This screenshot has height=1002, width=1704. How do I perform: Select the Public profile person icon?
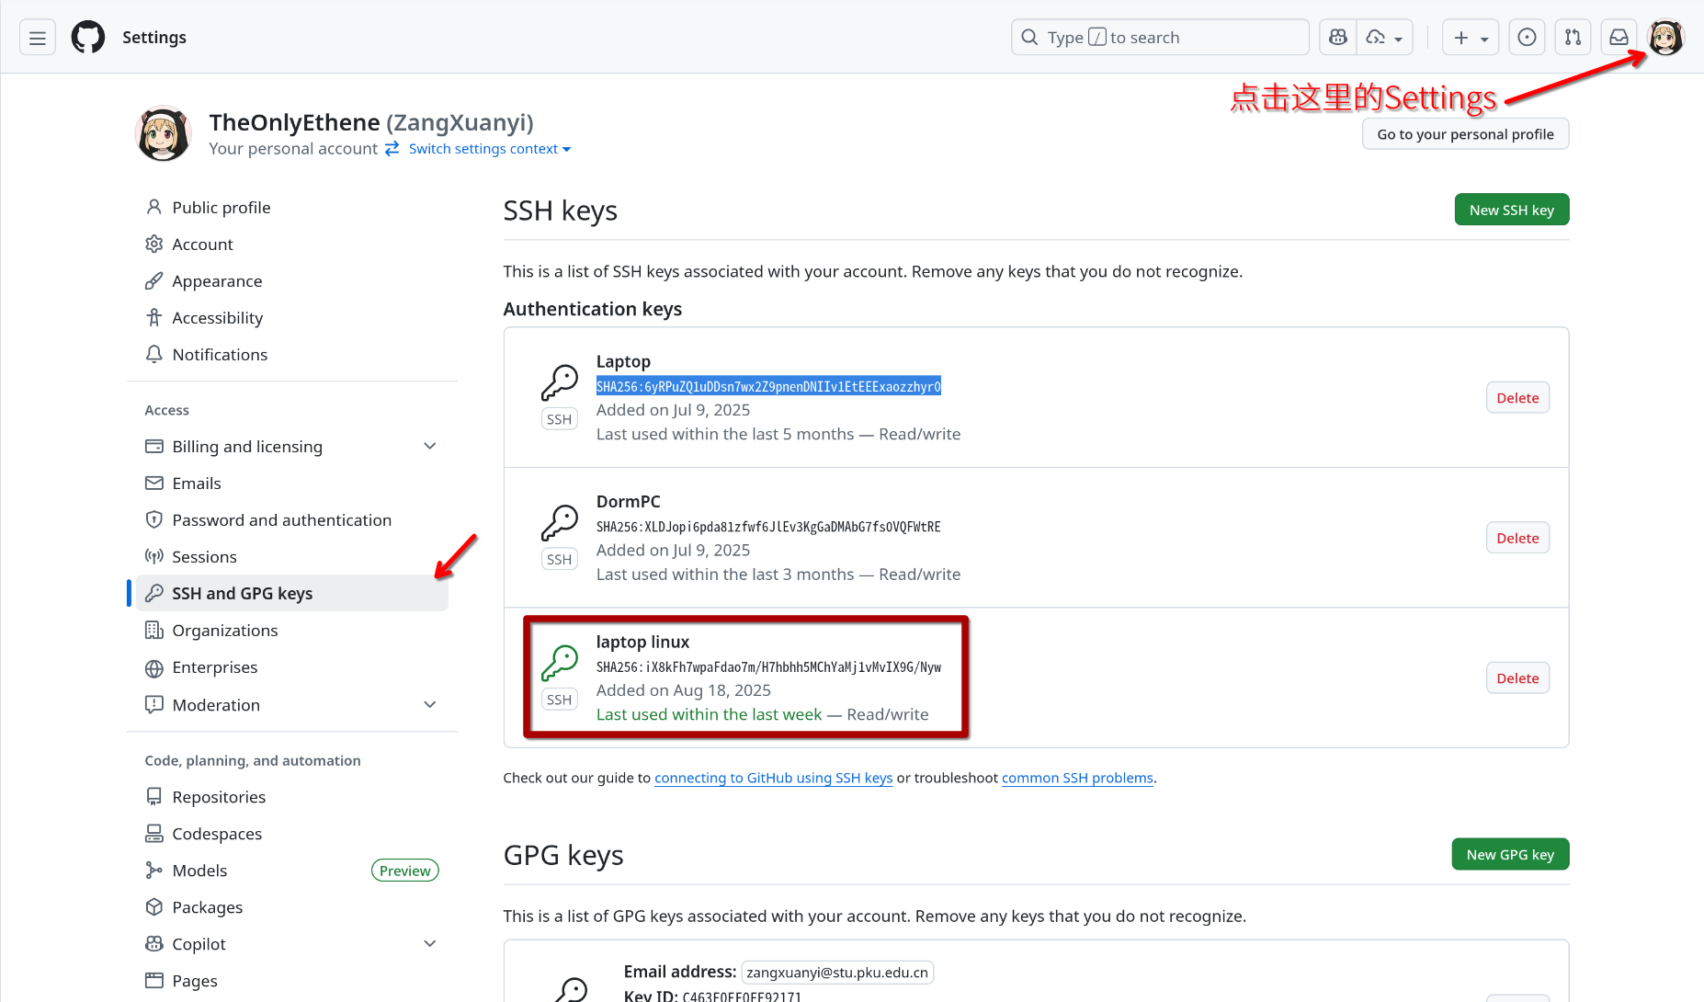(x=153, y=207)
